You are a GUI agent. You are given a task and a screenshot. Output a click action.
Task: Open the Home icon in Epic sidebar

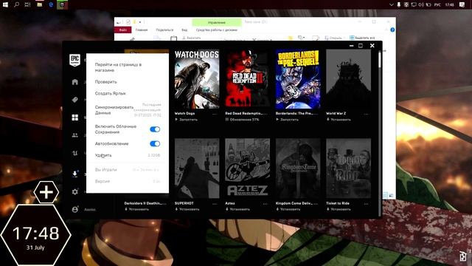[x=75, y=82]
